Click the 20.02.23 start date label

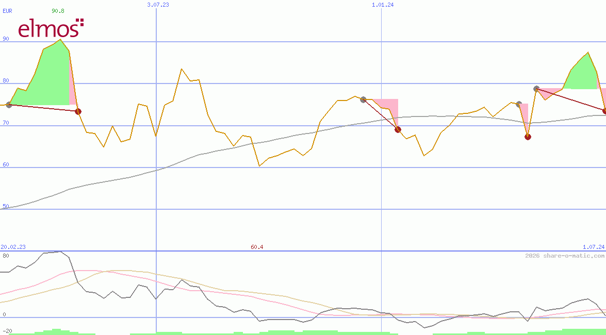13,247
